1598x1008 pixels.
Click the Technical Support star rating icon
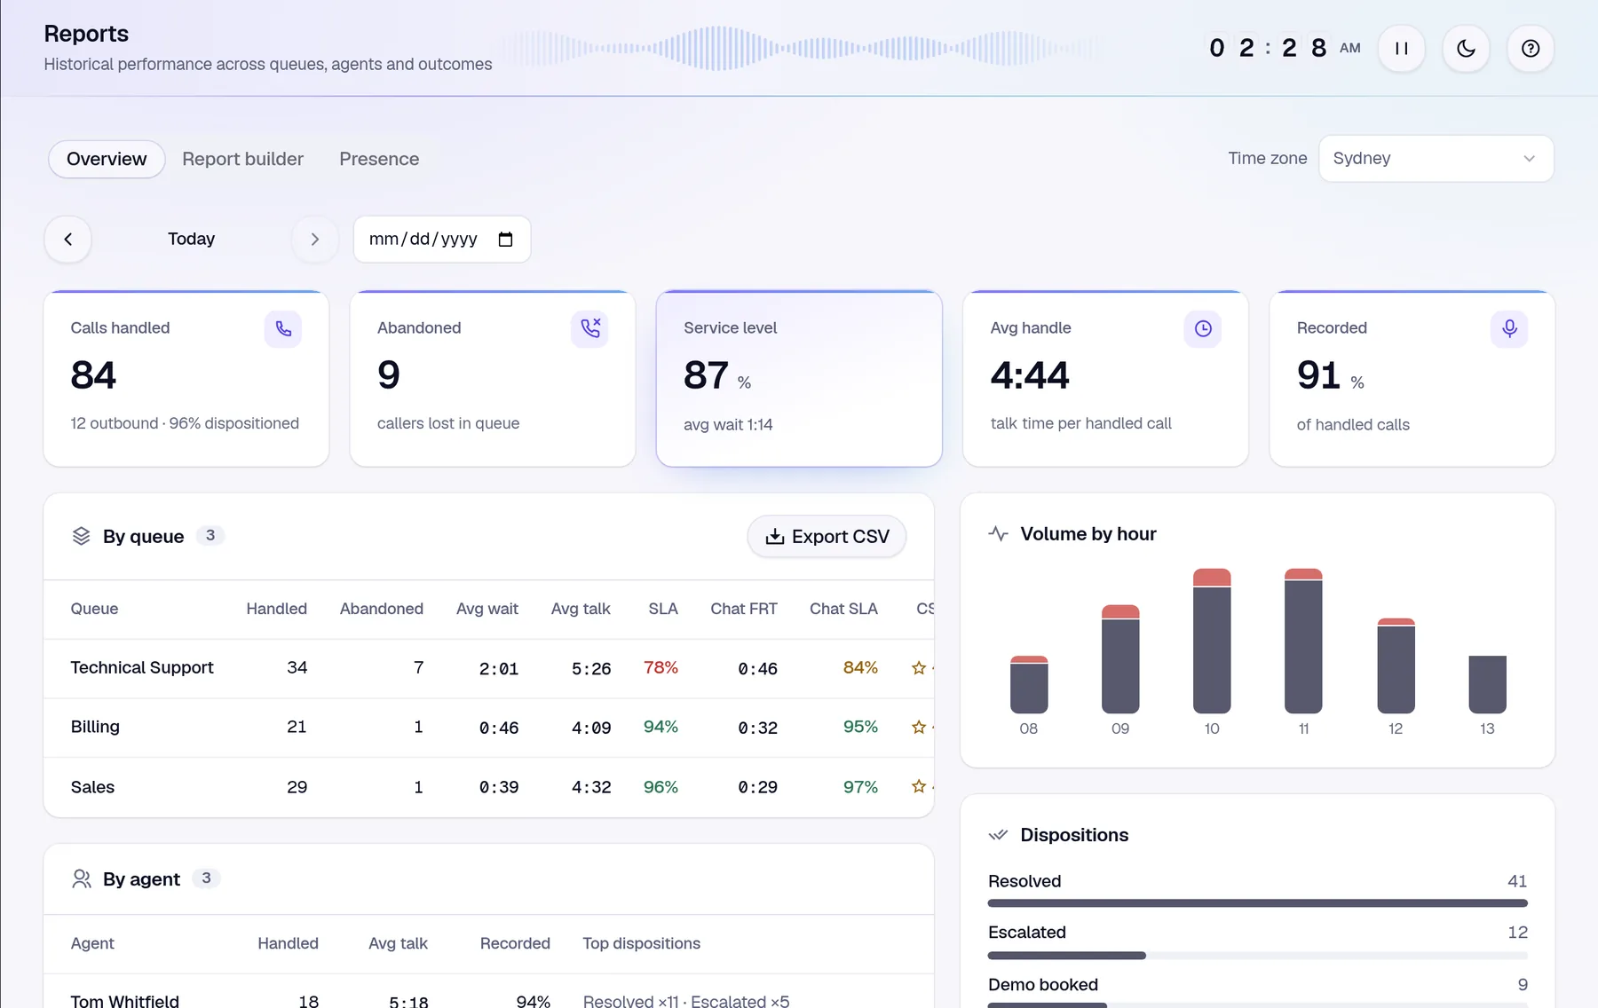coord(919,668)
